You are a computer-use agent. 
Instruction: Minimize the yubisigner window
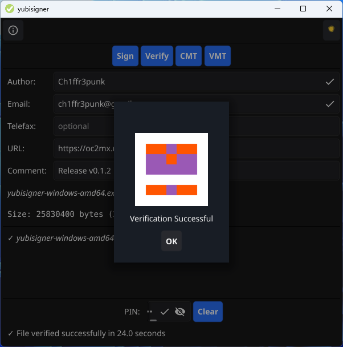[x=277, y=9]
